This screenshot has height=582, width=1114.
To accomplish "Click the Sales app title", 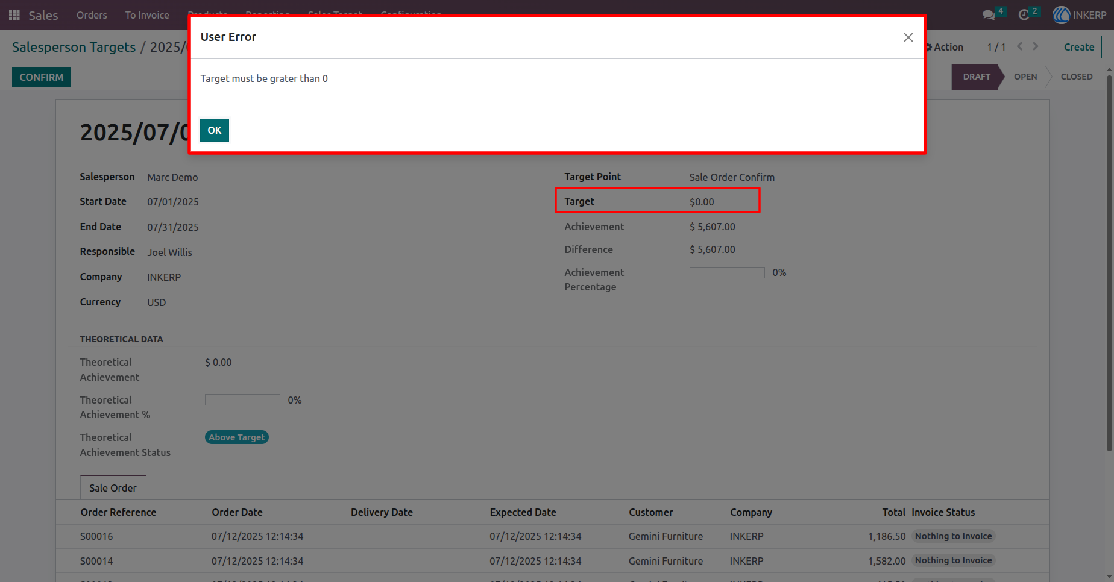I will [x=43, y=15].
